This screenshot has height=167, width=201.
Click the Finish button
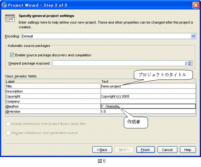145,150
